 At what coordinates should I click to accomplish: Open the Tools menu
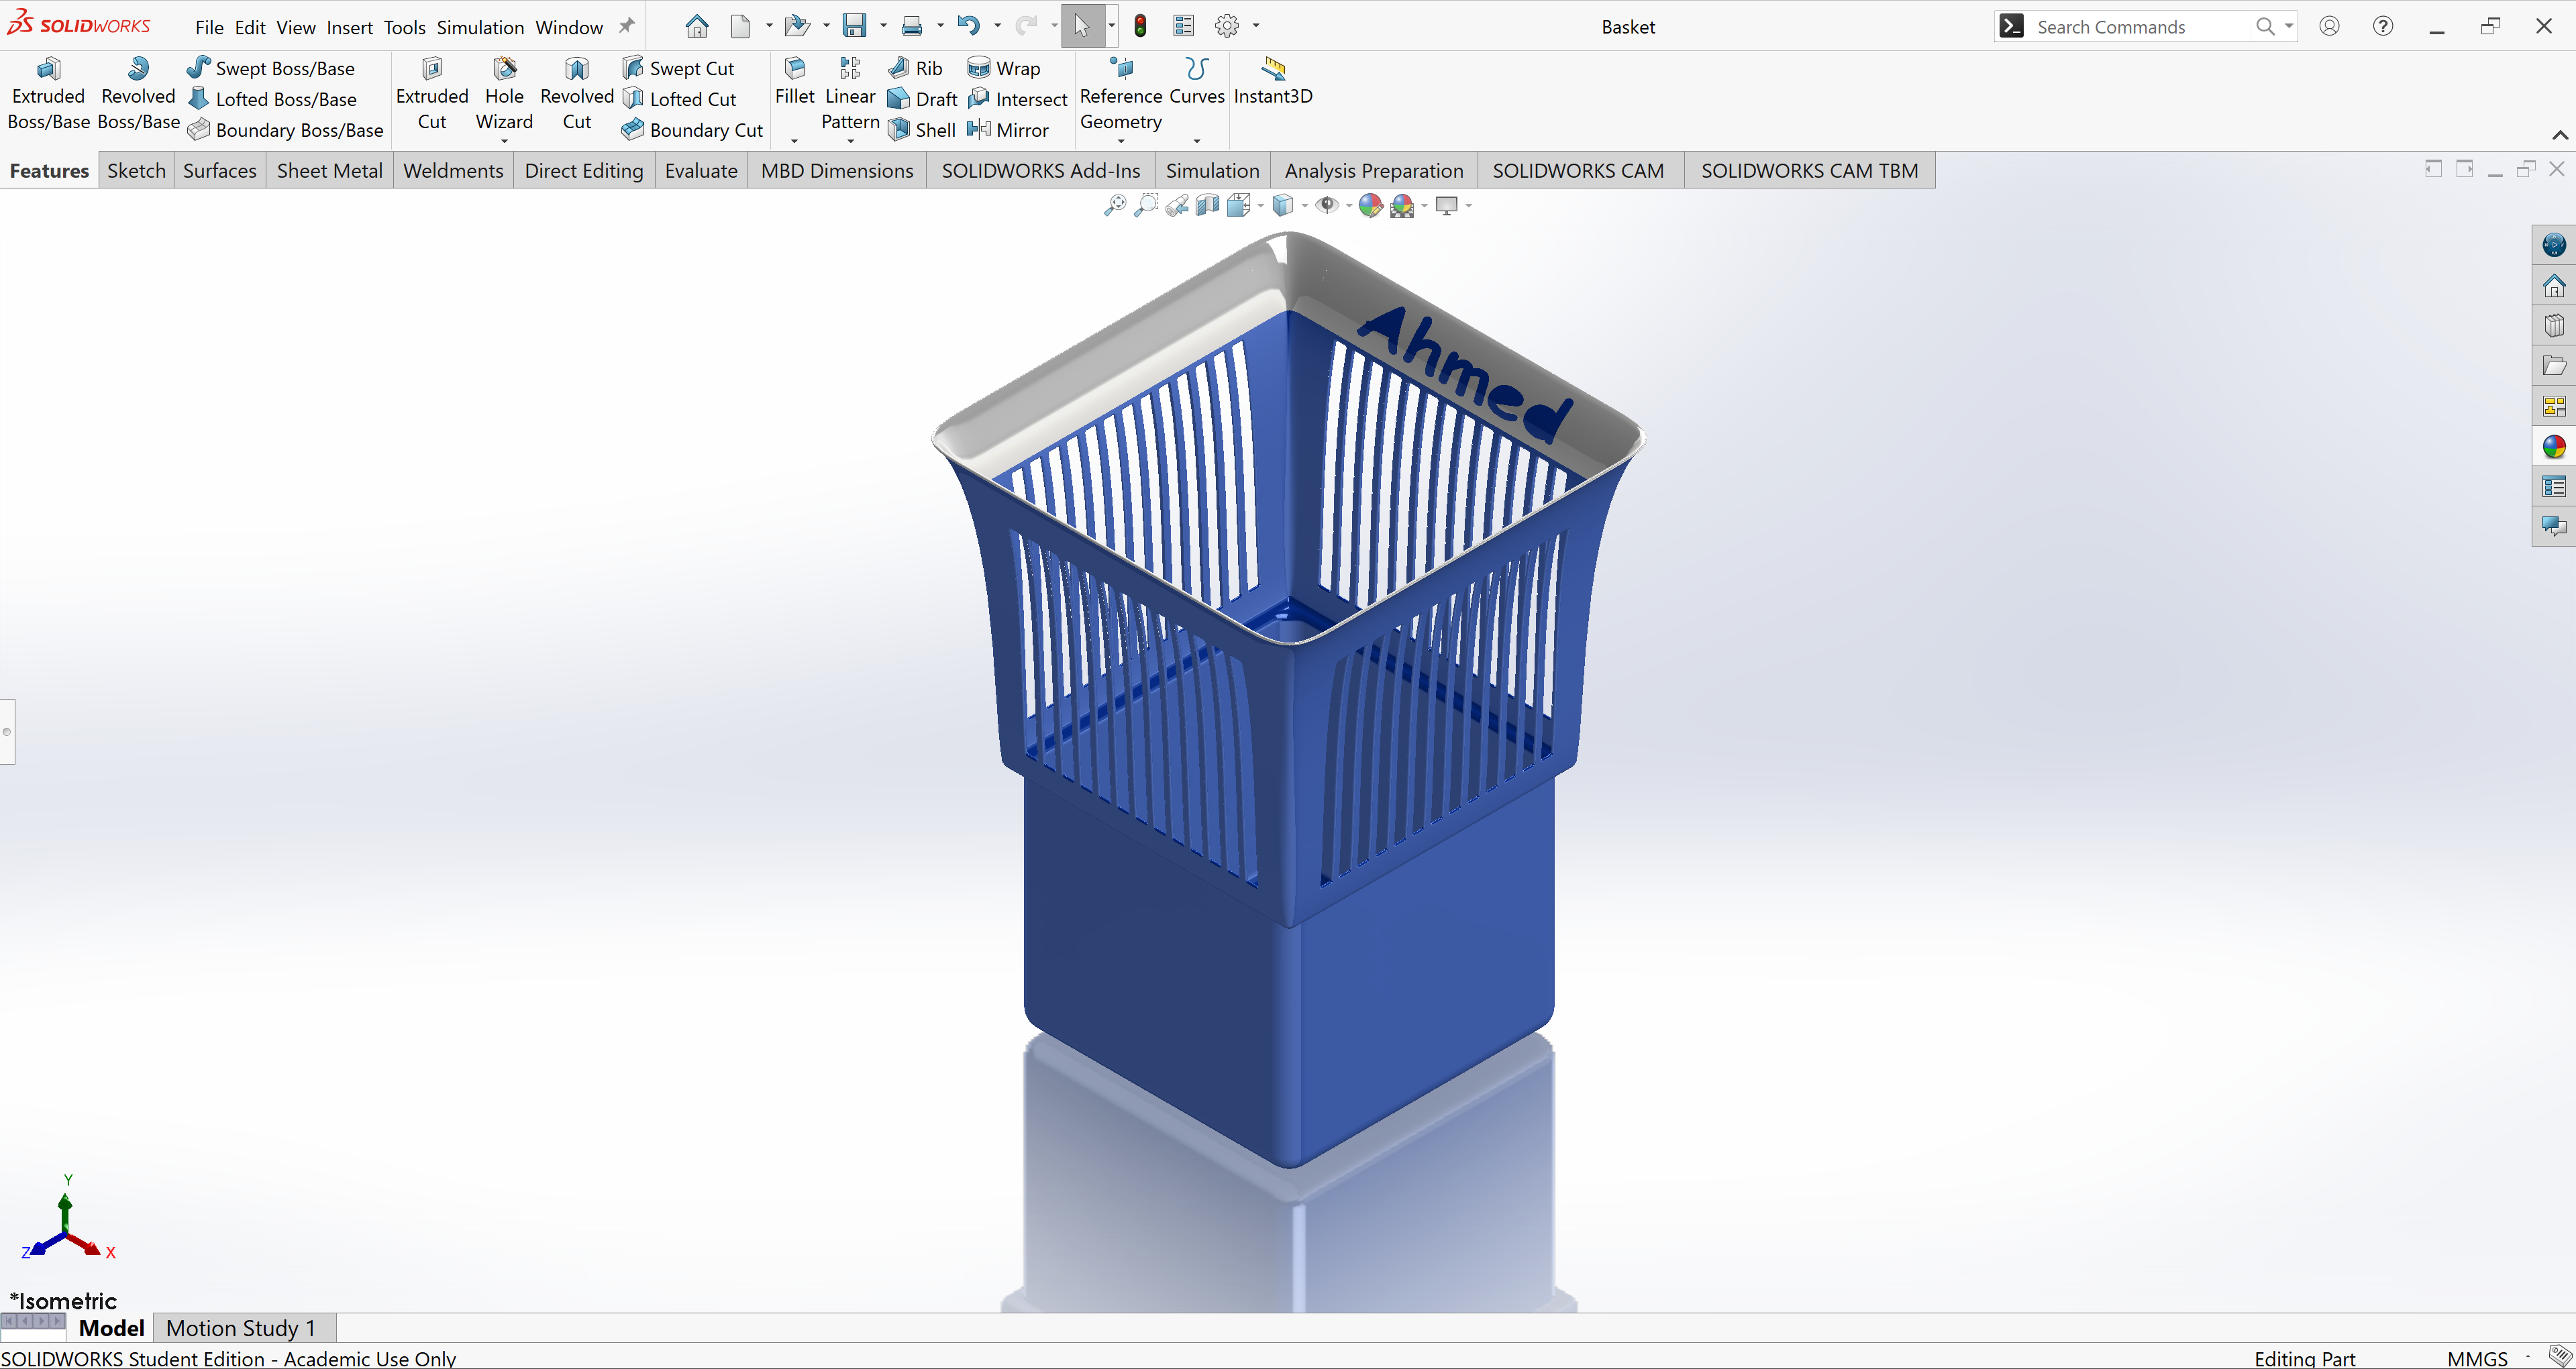pyautogui.click(x=404, y=27)
